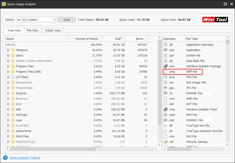Click extension list scroll down arrow

227,145
